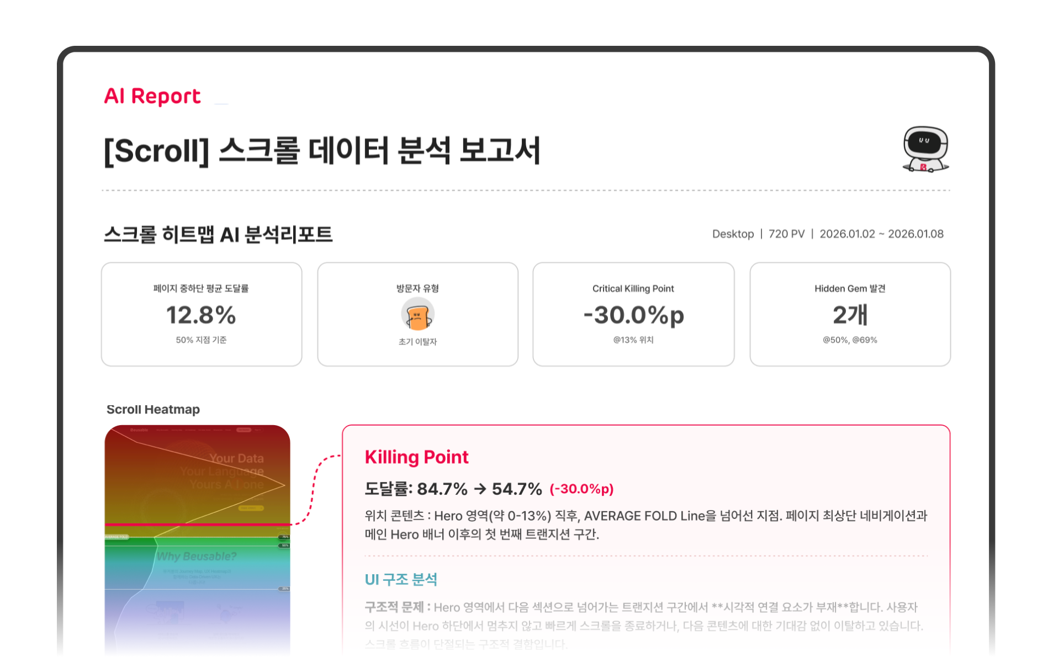The width and height of the screenshot is (1048, 657).
Task: Click the 2026.01.02 ~ 2026.01.08 date range
Action: coord(881,234)
